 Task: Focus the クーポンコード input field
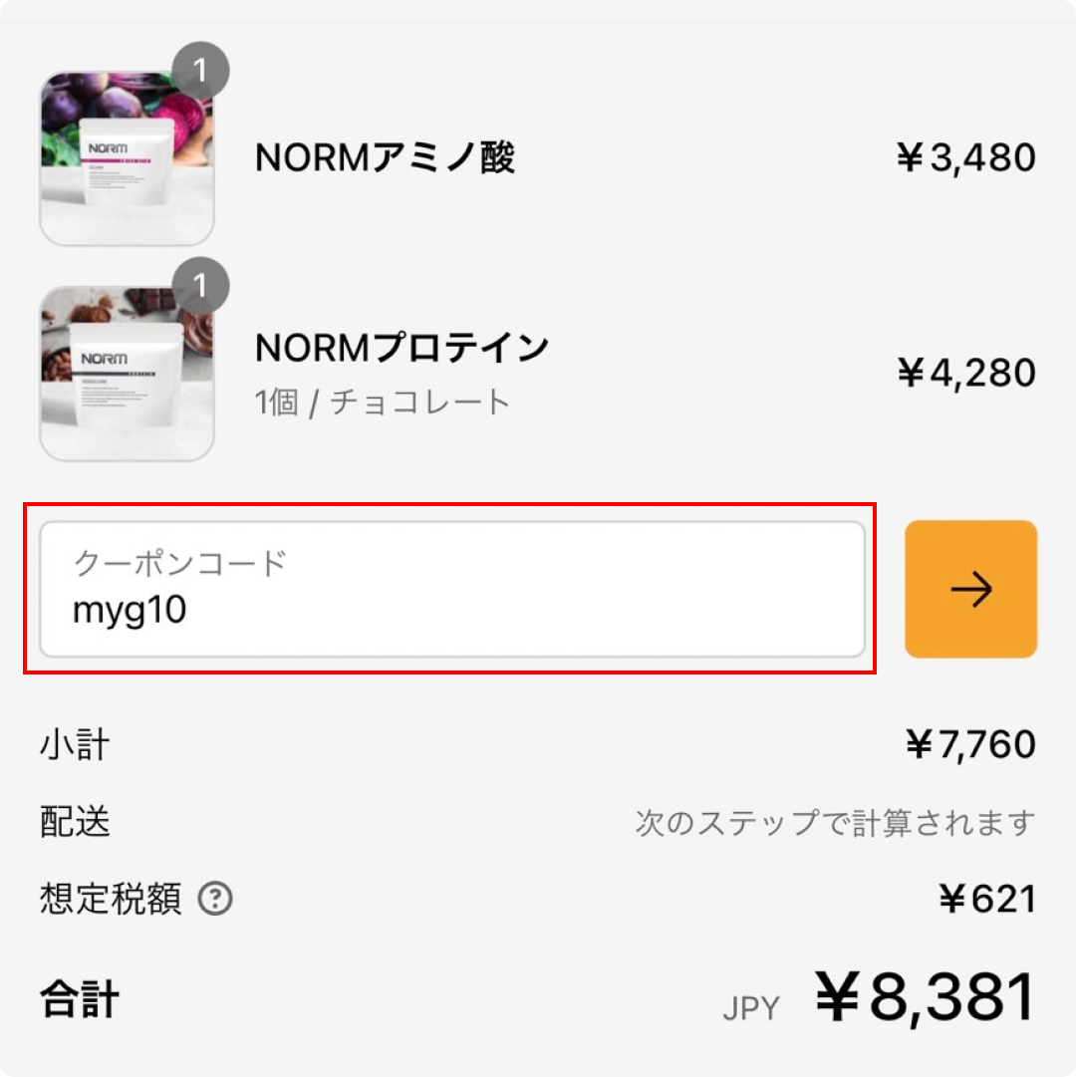(x=452, y=589)
